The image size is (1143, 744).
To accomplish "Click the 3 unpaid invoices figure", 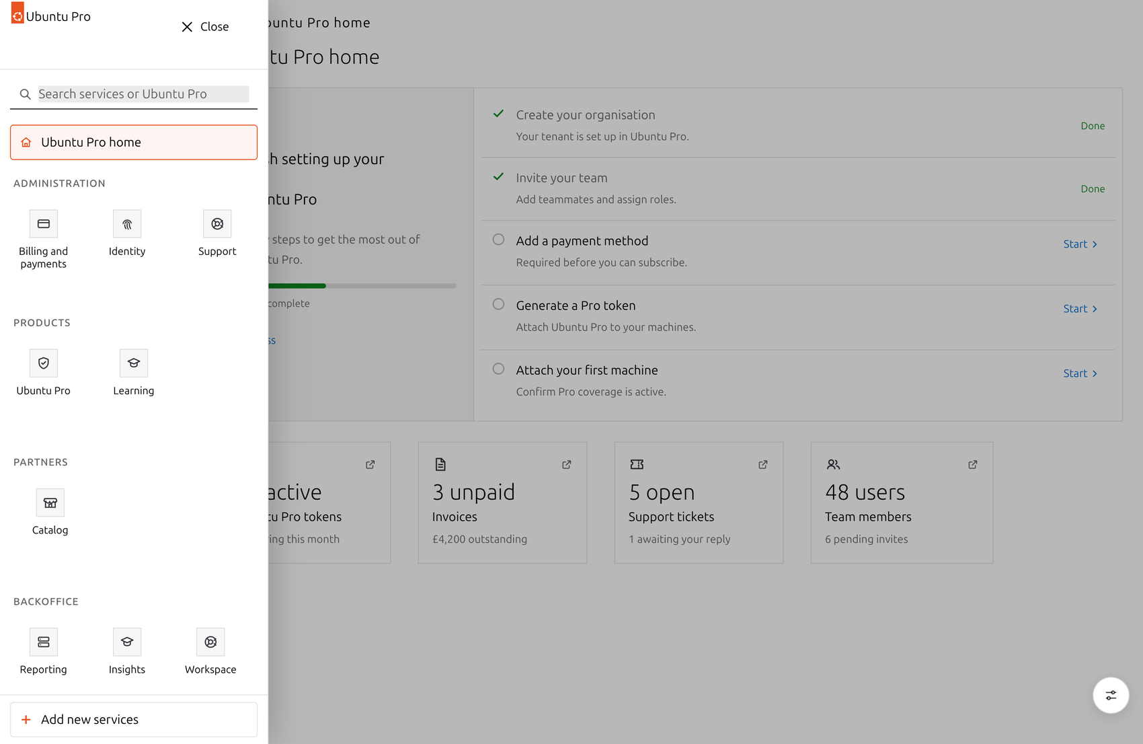I will click(473, 492).
